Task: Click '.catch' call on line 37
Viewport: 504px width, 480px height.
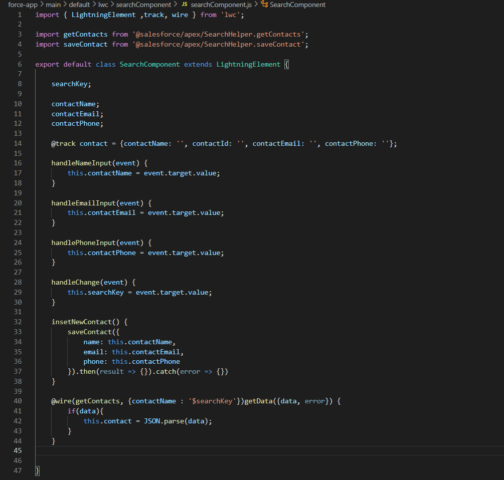Action: tap(164, 371)
